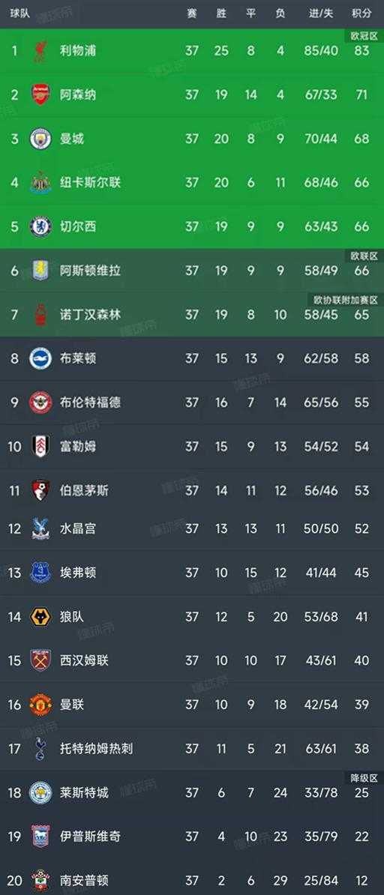The image size is (384, 895).
Task: Click the Liverpool club crest icon
Action: click(40, 50)
